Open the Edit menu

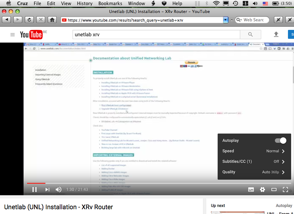pyautogui.click(x=51, y=3)
